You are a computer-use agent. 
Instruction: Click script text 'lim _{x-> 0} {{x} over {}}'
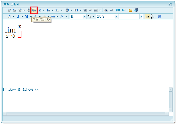pyautogui.click(x=21, y=89)
